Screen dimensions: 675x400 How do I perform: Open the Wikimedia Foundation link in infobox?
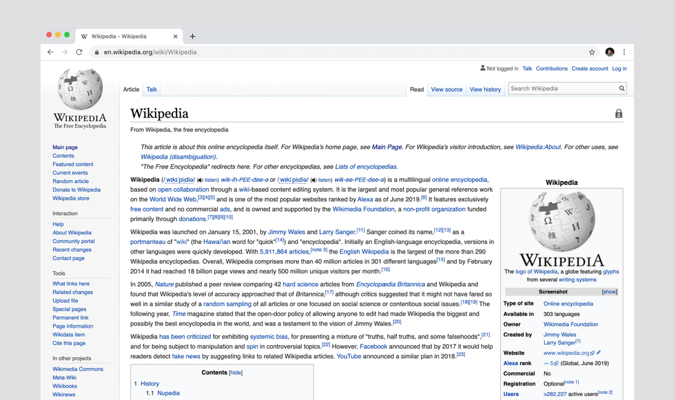pos(571,324)
